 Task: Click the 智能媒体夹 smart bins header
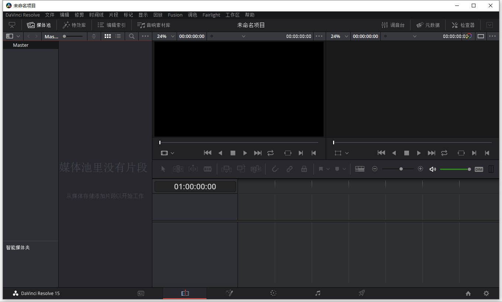click(18, 247)
